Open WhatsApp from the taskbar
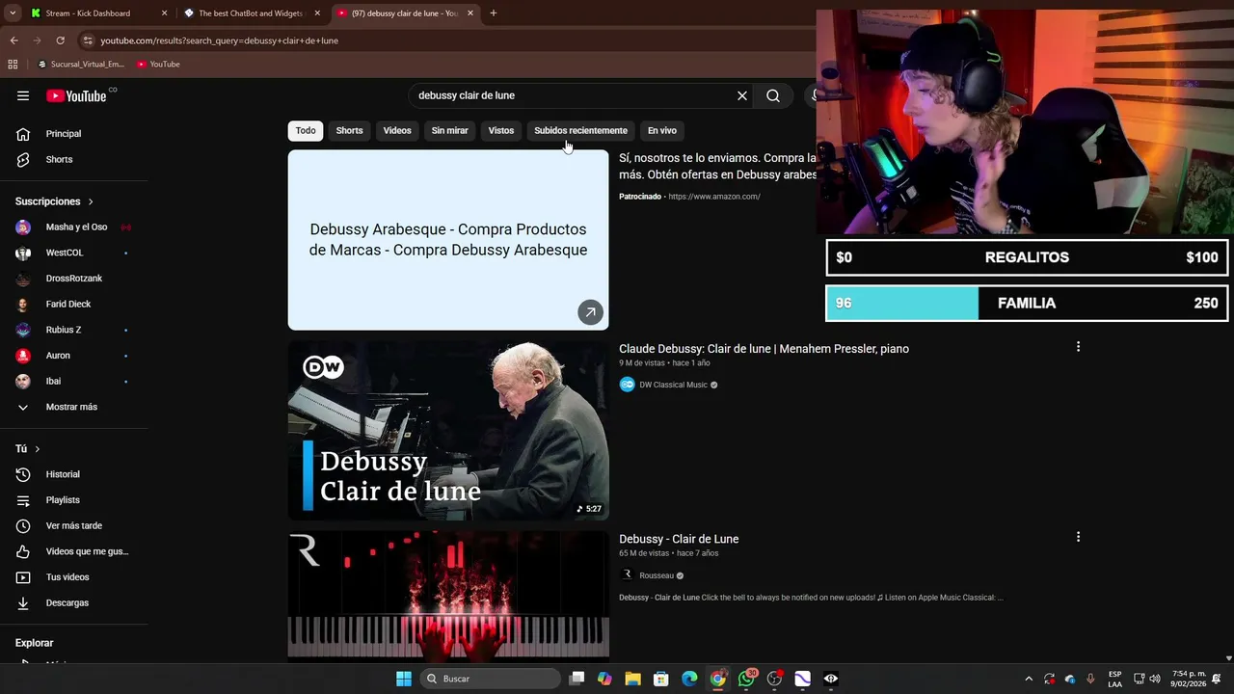1234x694 pixels. (x=746, y=679)
